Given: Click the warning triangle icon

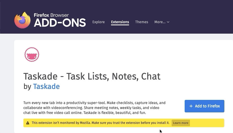Looking at the screenshot, I should click(27, 123).
